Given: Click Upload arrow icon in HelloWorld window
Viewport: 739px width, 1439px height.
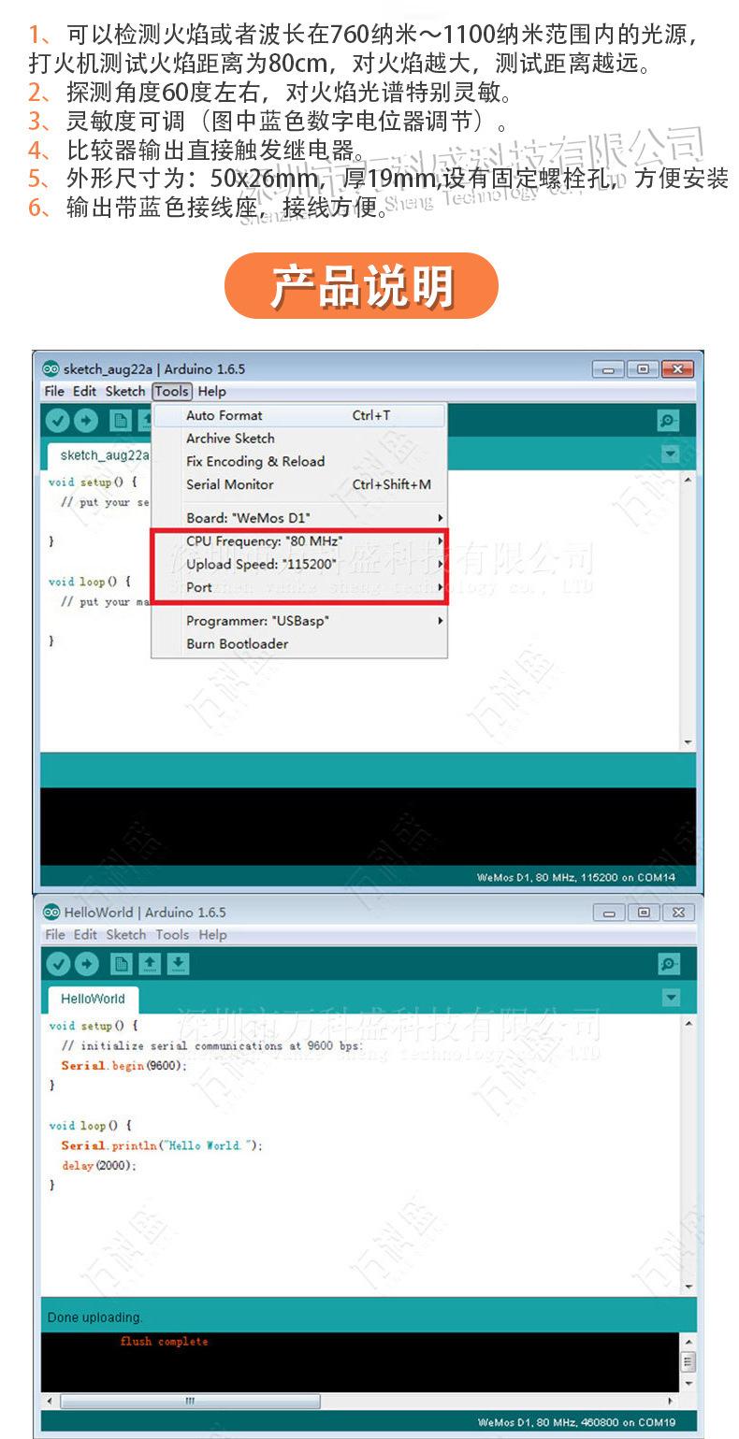Looking at the screenshot, I should [x=86, y=964].
